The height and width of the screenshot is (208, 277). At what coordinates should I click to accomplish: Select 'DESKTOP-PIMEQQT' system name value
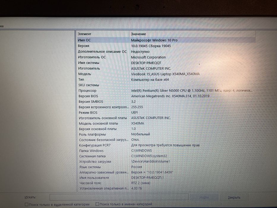[x=146, y=63]
